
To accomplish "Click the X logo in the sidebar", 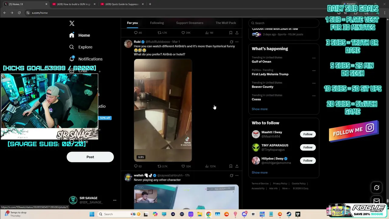I will (x=72, y=23).
